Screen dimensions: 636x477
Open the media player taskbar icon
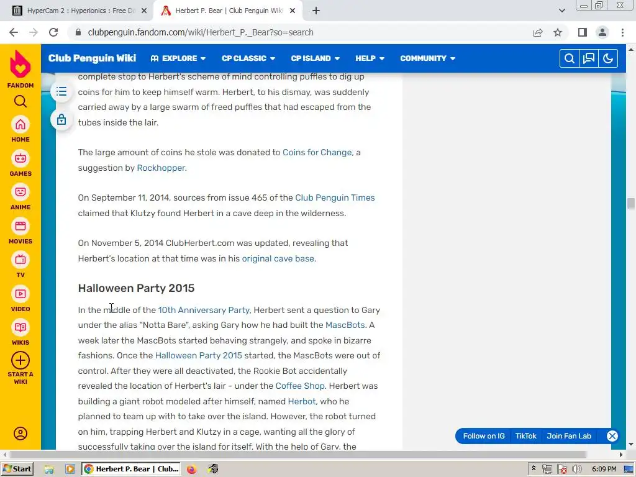(70, 469)
